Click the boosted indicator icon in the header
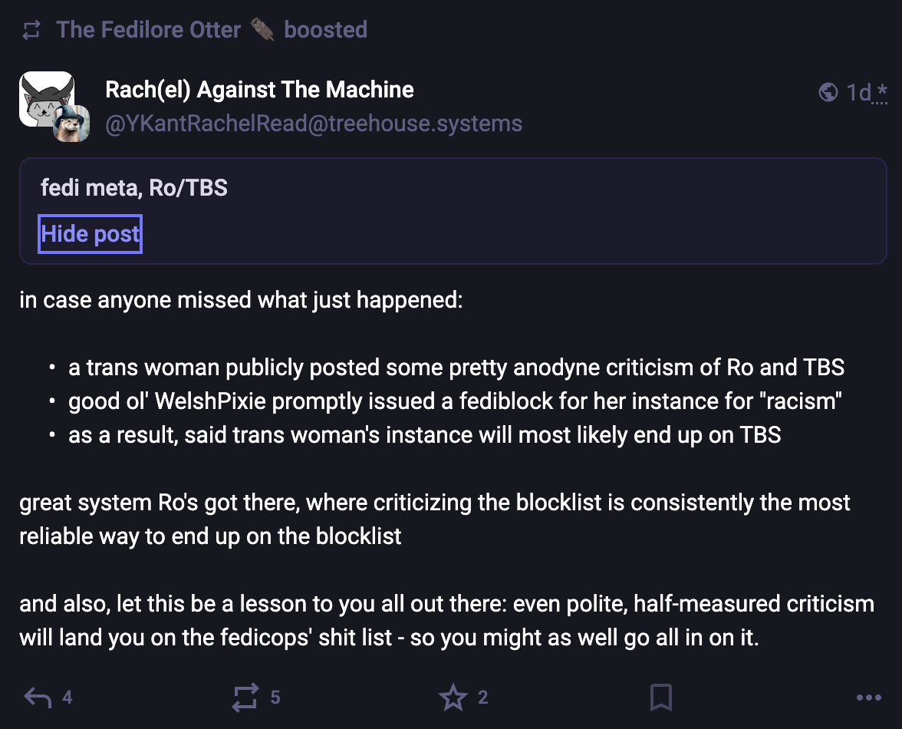Image resolution: width=902 pixels, height=729 pixels. tap(31, 30)
